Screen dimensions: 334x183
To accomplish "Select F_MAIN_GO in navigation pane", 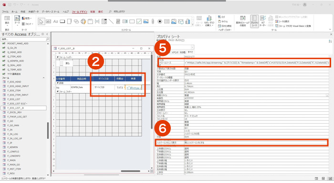I will click(x=13, y=165).
